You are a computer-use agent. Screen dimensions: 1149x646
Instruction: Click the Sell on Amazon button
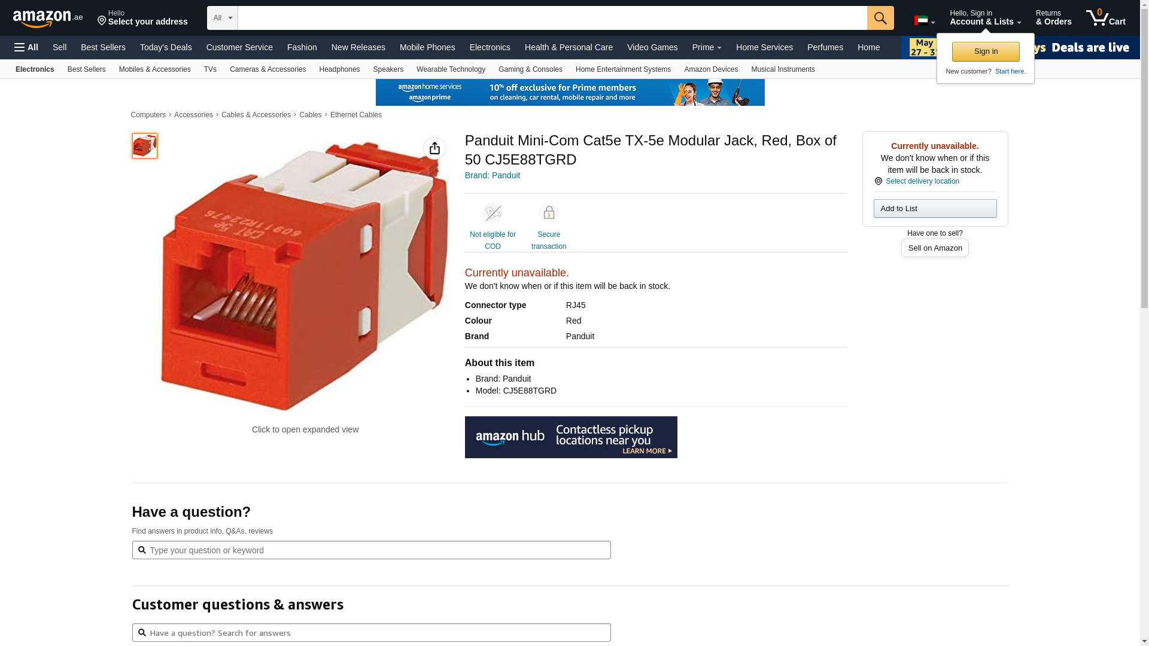click(935, 248)
